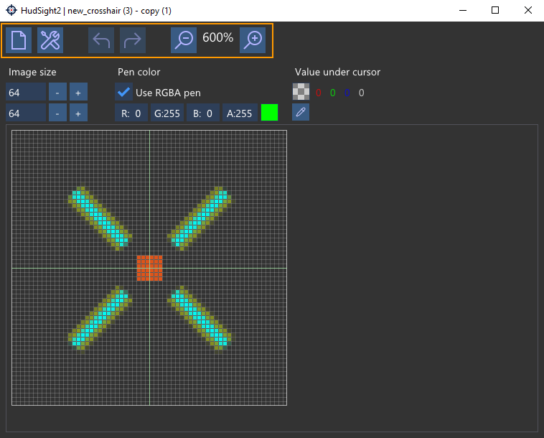Select the R: 0 red value field
The height and width of the screenshot is (438, 544).
(x=131, y=113)
